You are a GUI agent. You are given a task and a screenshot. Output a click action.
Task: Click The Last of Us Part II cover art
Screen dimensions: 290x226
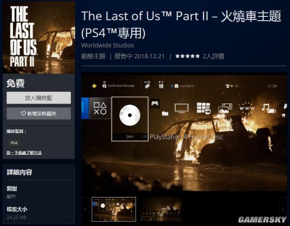coord(39,37)
